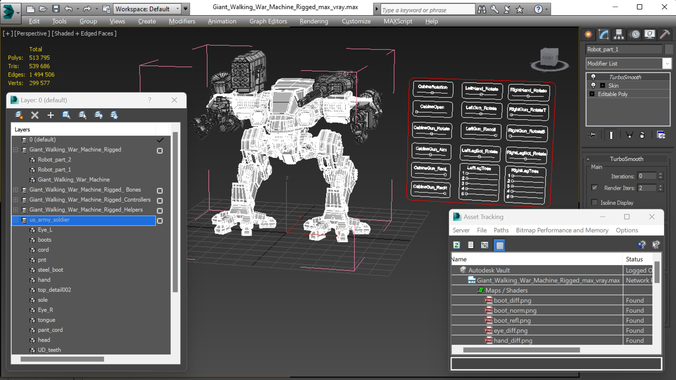The image size is (676, 380).
Task: Toggle Giant_Walking_War_Machine_Rigged_ Bones layer box
Action: (160, 191)
